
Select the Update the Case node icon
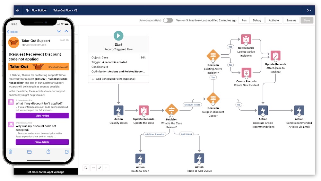point(143,110)
